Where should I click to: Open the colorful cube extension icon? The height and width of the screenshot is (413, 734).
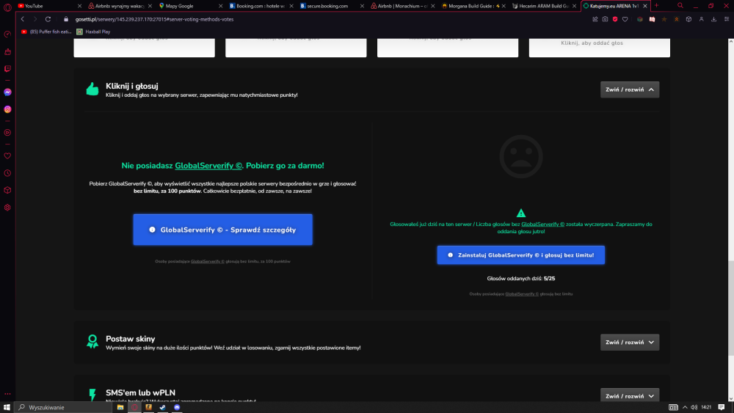(x=640, y=19)
